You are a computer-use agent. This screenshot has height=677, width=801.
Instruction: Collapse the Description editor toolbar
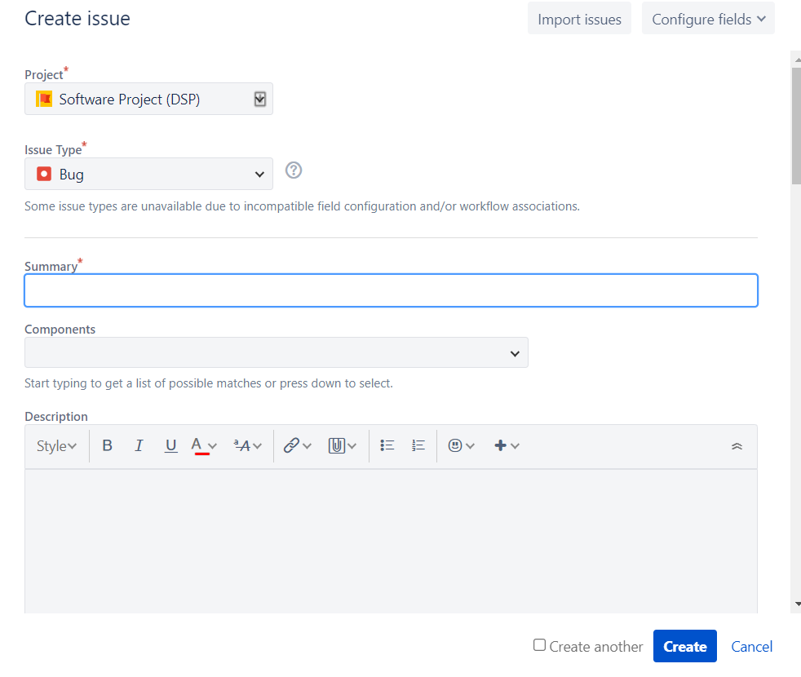737,446
